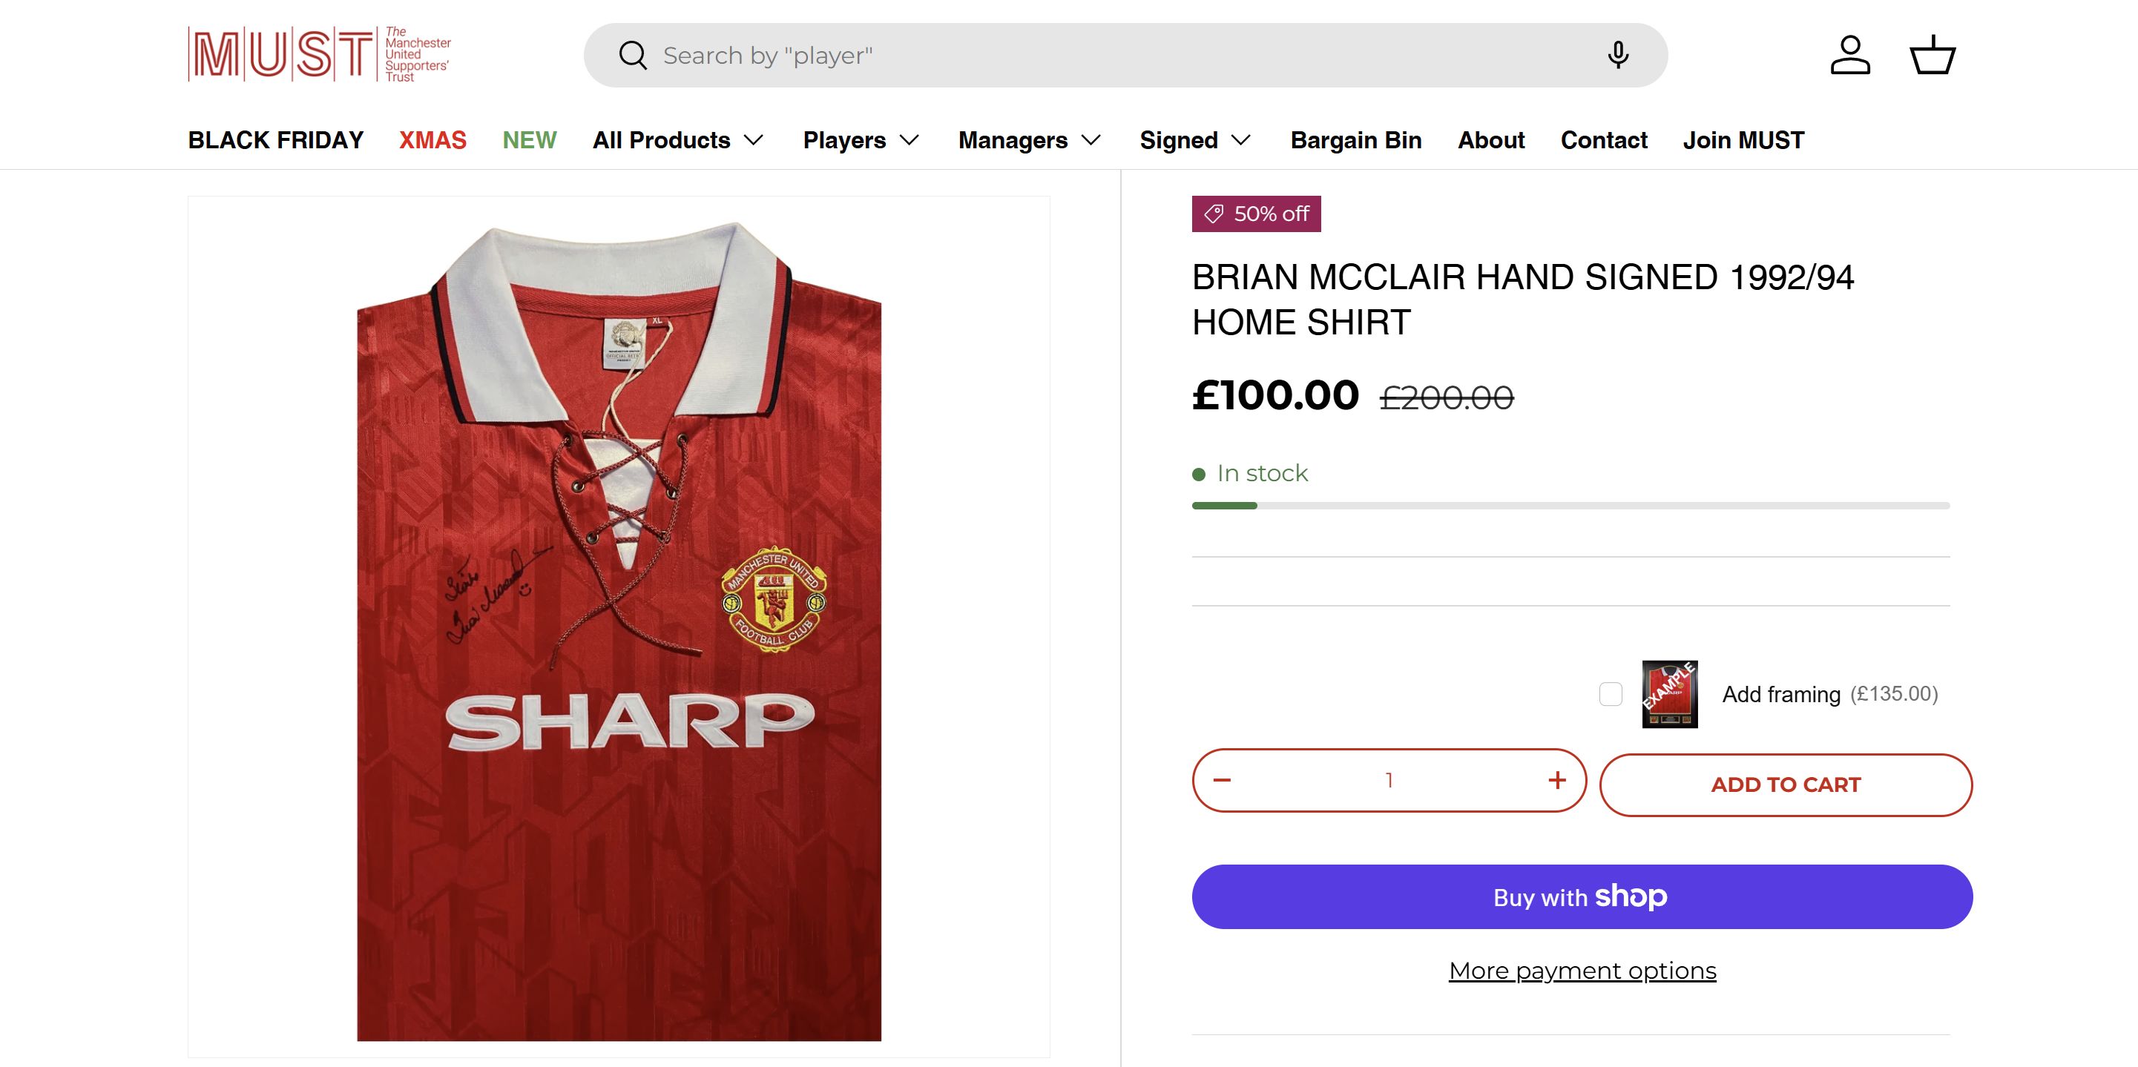
Task: Go to the BLACK FRIDAY page
Action: (275, 140)
